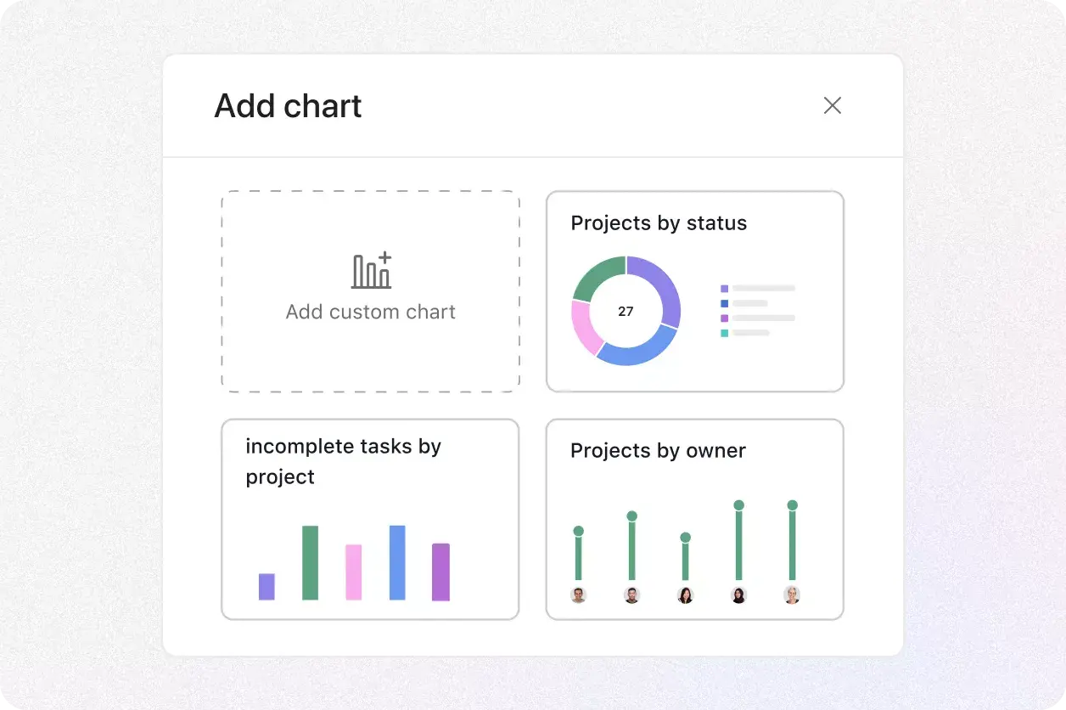Click the blue bar in incomplete tasks chart
1066x710 pixels.
point(396,565)
